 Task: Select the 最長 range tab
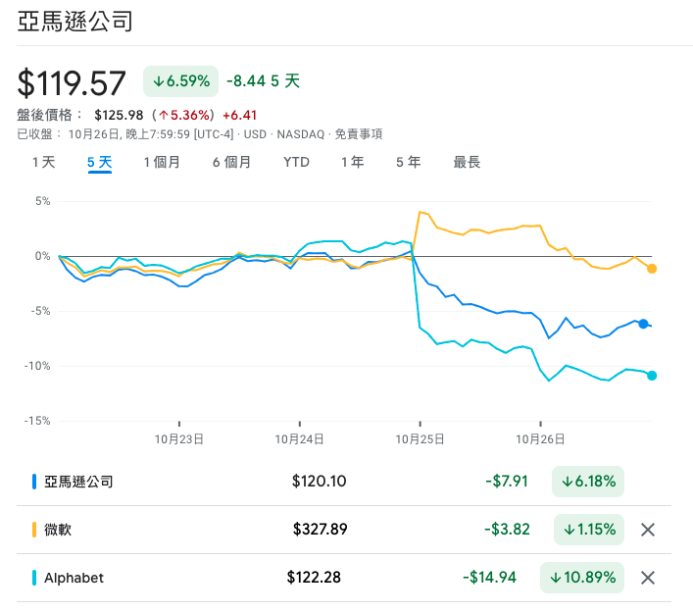pos(467,162)
